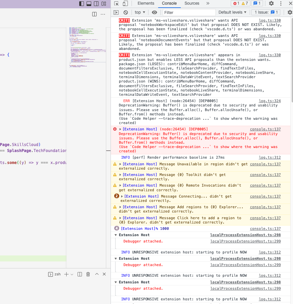Viewport: 293px width, 304px height.
Task: Clear the console
Action: 126,12
